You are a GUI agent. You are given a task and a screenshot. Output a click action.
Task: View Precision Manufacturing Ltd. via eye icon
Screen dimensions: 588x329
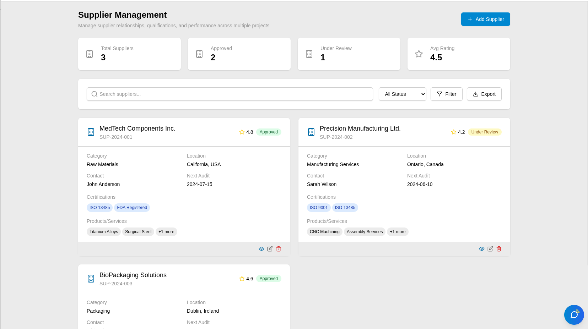click(x=482, y=249)
